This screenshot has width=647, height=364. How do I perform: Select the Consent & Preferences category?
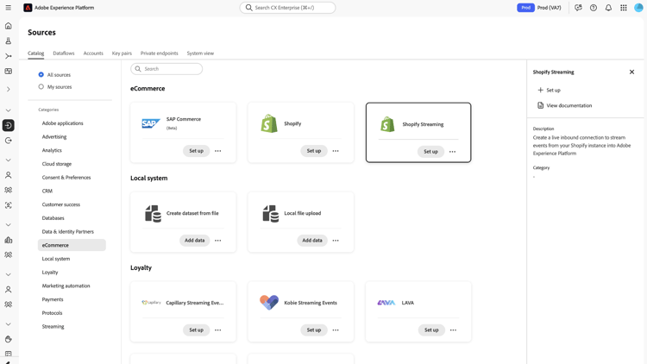(66, 178)
